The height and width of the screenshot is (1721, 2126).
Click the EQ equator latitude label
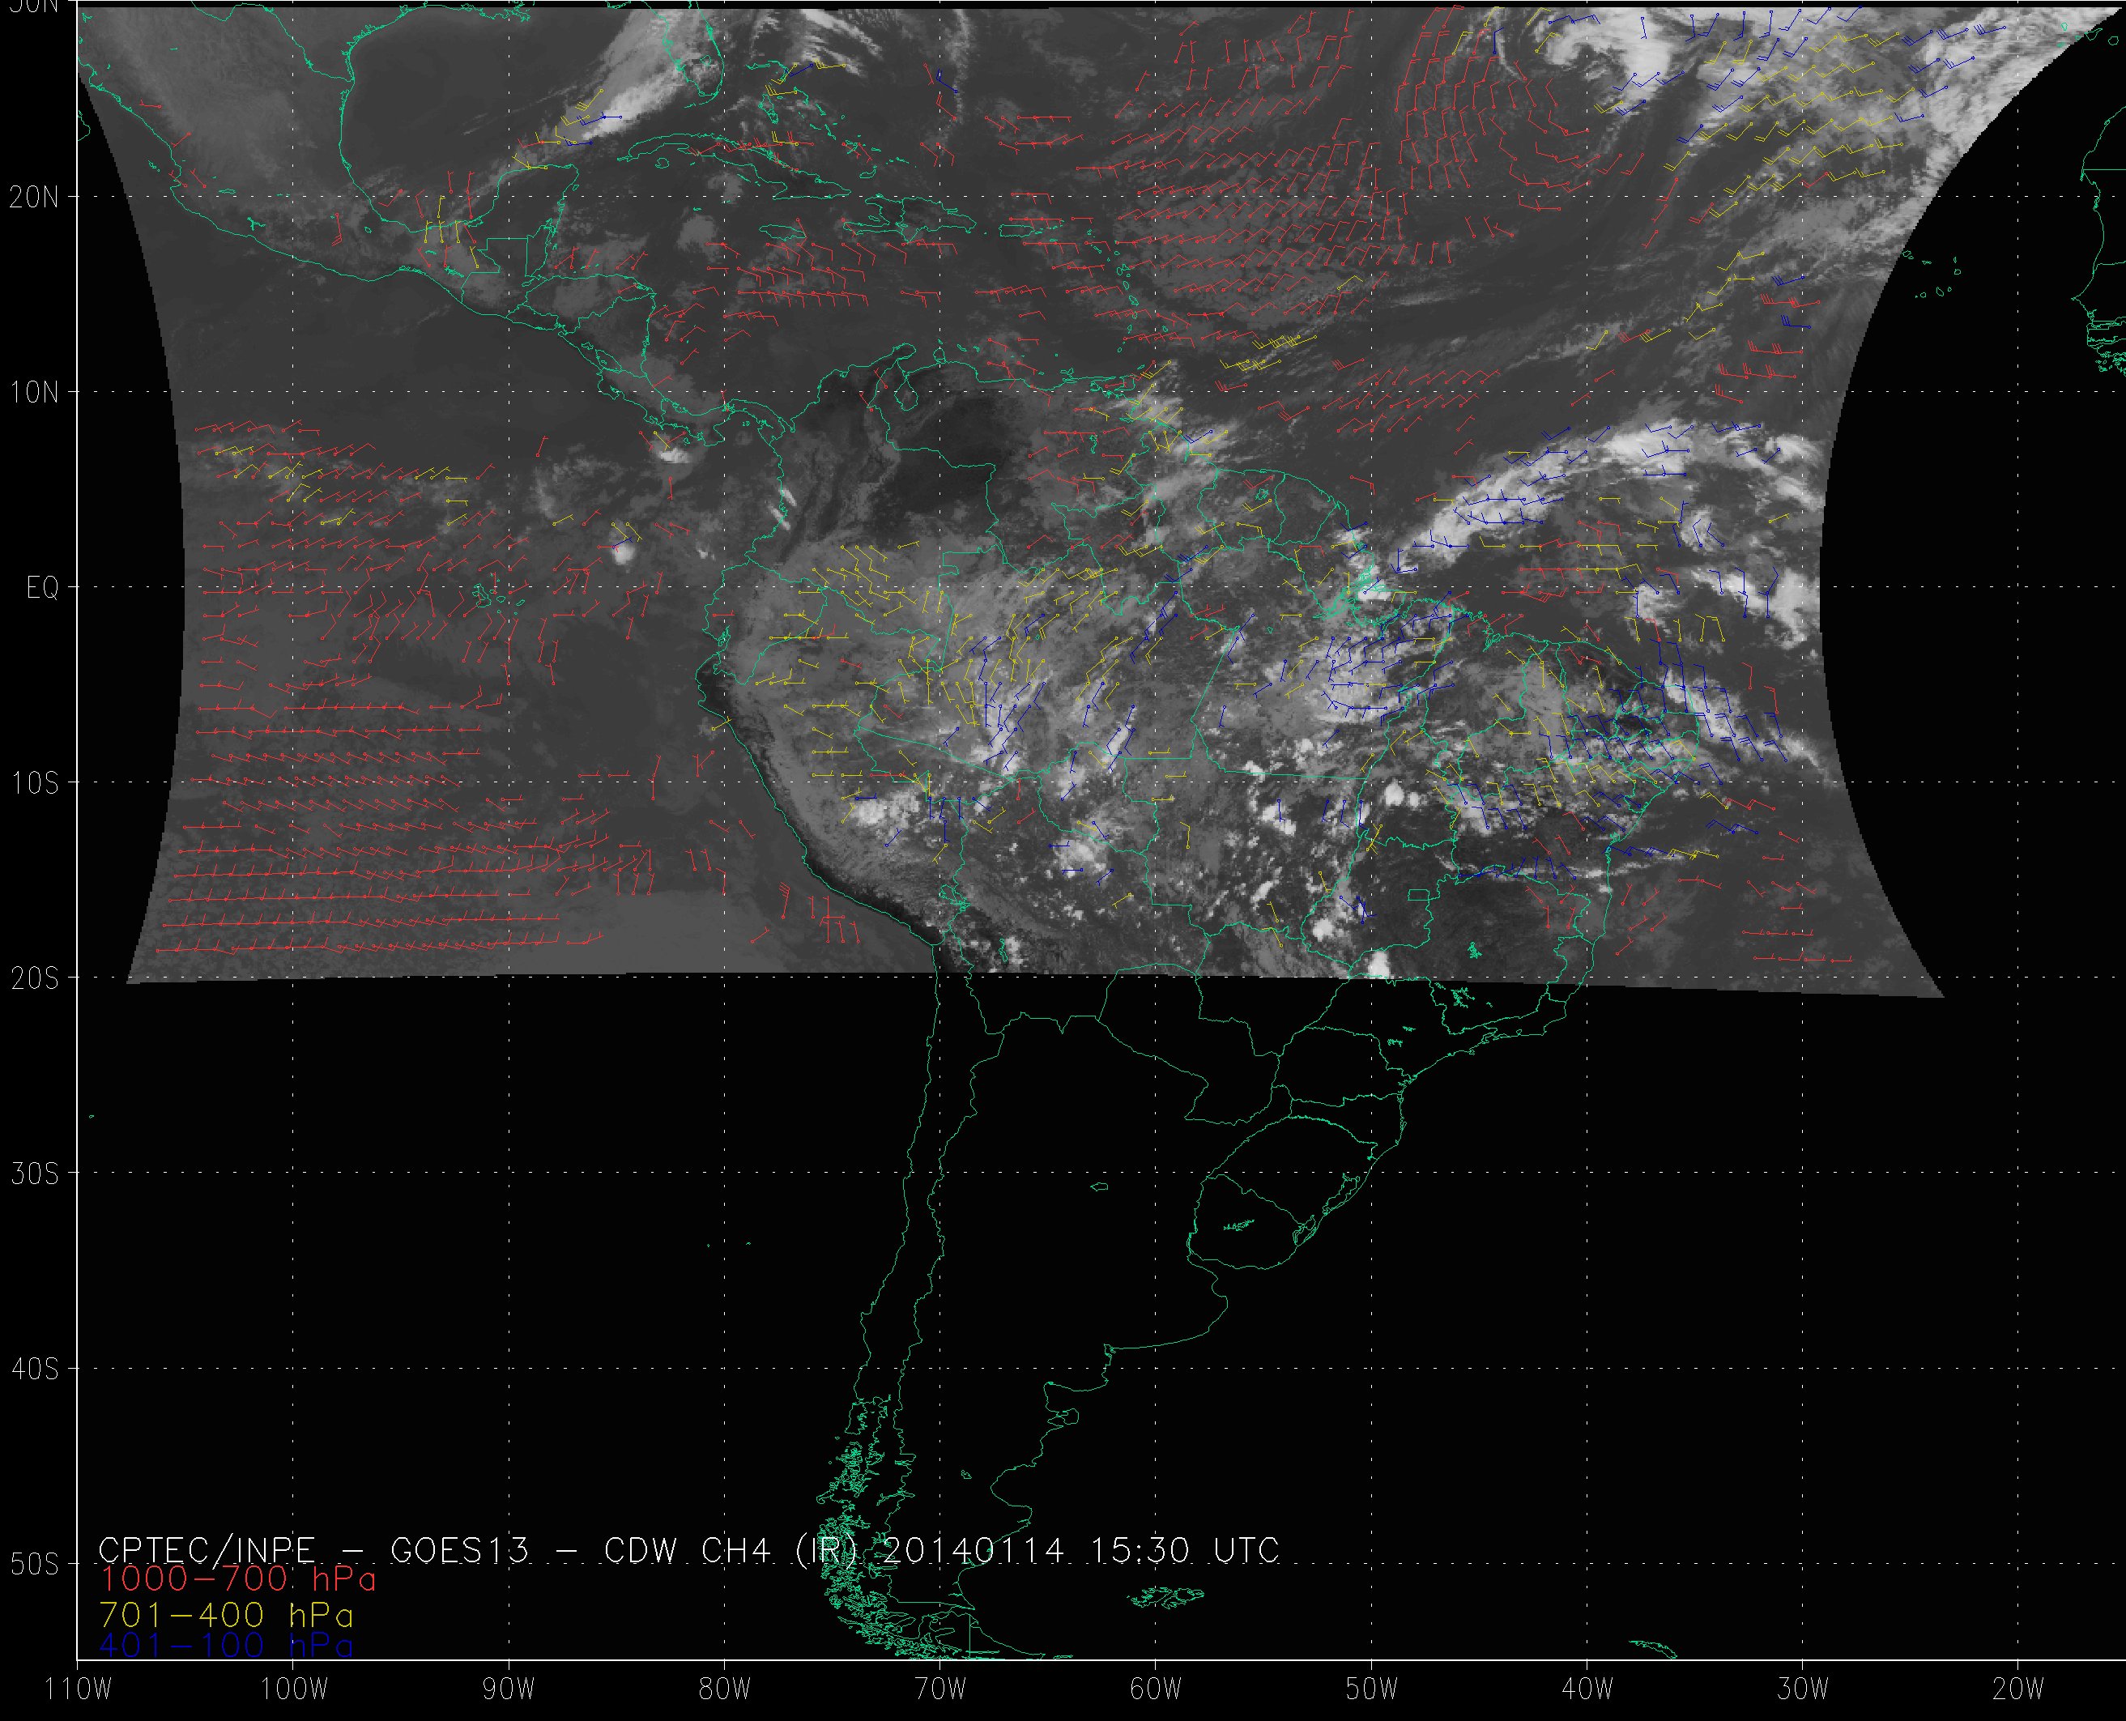[41, 589]
